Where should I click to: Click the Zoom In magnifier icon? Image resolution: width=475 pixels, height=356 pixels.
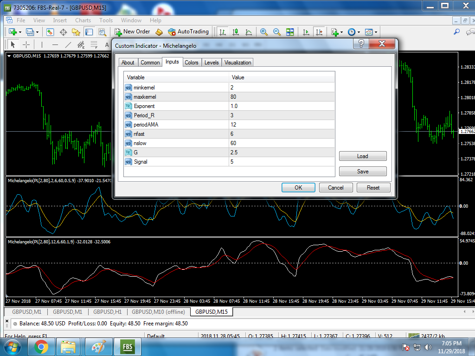click(x=264, y=32)
